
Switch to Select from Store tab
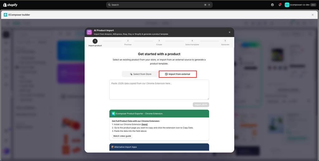point(140,74)
